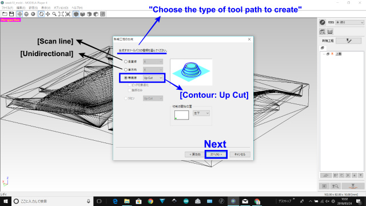Move process up with triangle arrow
The width and height of the screenshot is (366, 206).
(x=355, y=175)
